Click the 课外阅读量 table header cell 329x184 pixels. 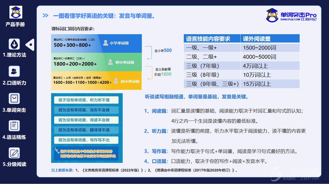coord(270,39)
